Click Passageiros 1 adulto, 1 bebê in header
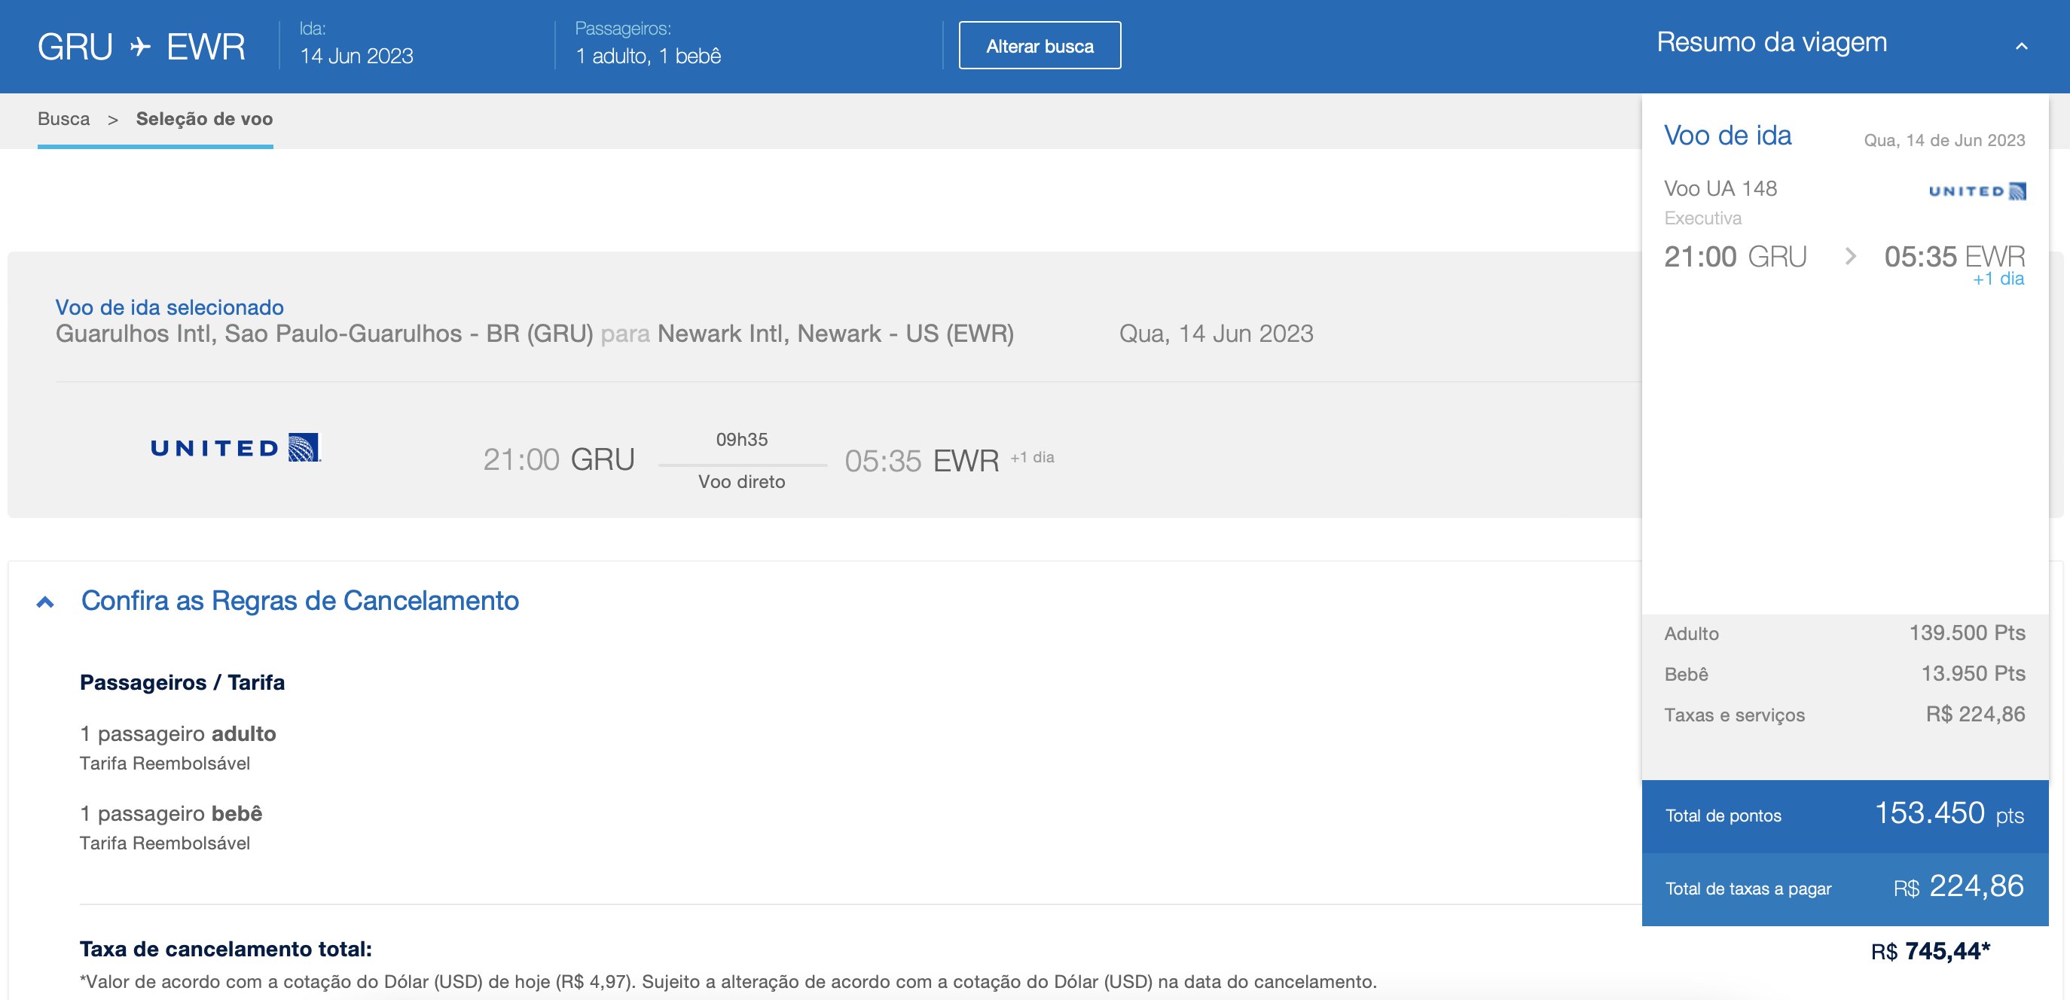 pyautogui.click(x=648, y=56)
